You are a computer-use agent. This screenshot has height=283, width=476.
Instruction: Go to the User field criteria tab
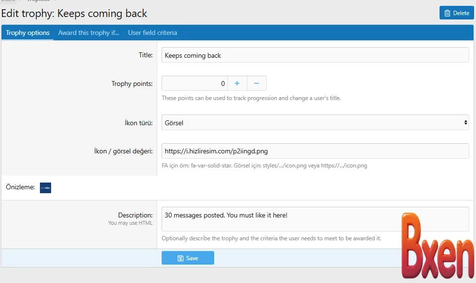[152, 33]
